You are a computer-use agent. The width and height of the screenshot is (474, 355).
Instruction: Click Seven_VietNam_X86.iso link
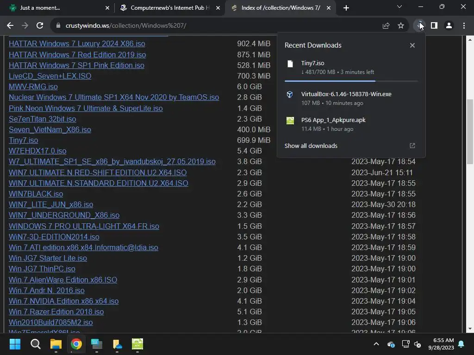[x=50, y=129]
